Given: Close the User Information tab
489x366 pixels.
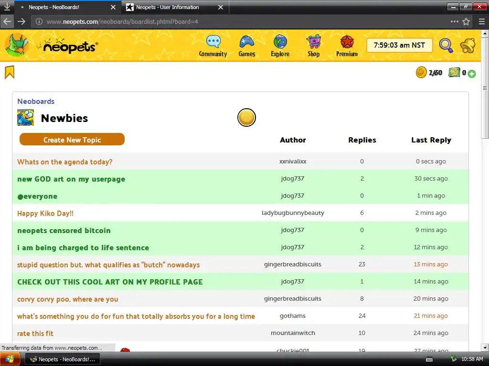Looking at the screenshot, I should (x=221, y=7).
